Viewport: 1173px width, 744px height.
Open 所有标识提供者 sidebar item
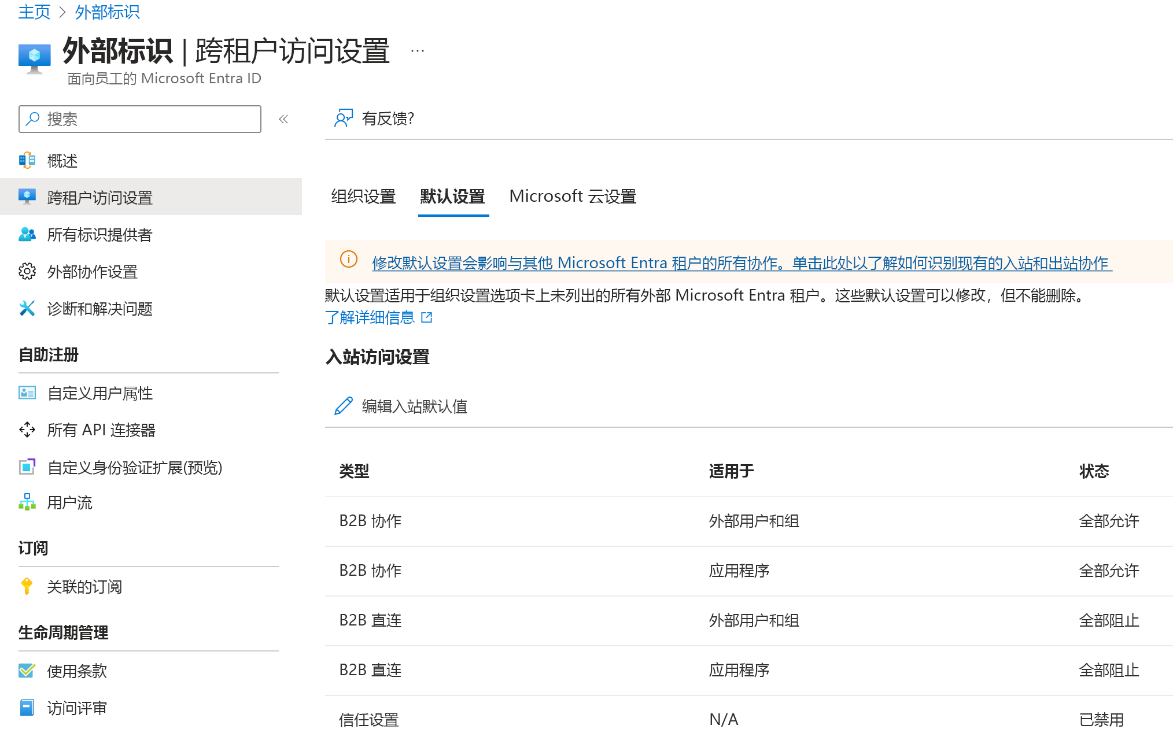(151, 234)
